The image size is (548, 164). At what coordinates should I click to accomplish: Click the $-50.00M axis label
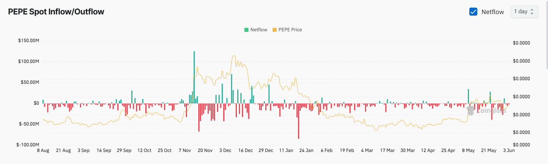(x=29, y=124)
